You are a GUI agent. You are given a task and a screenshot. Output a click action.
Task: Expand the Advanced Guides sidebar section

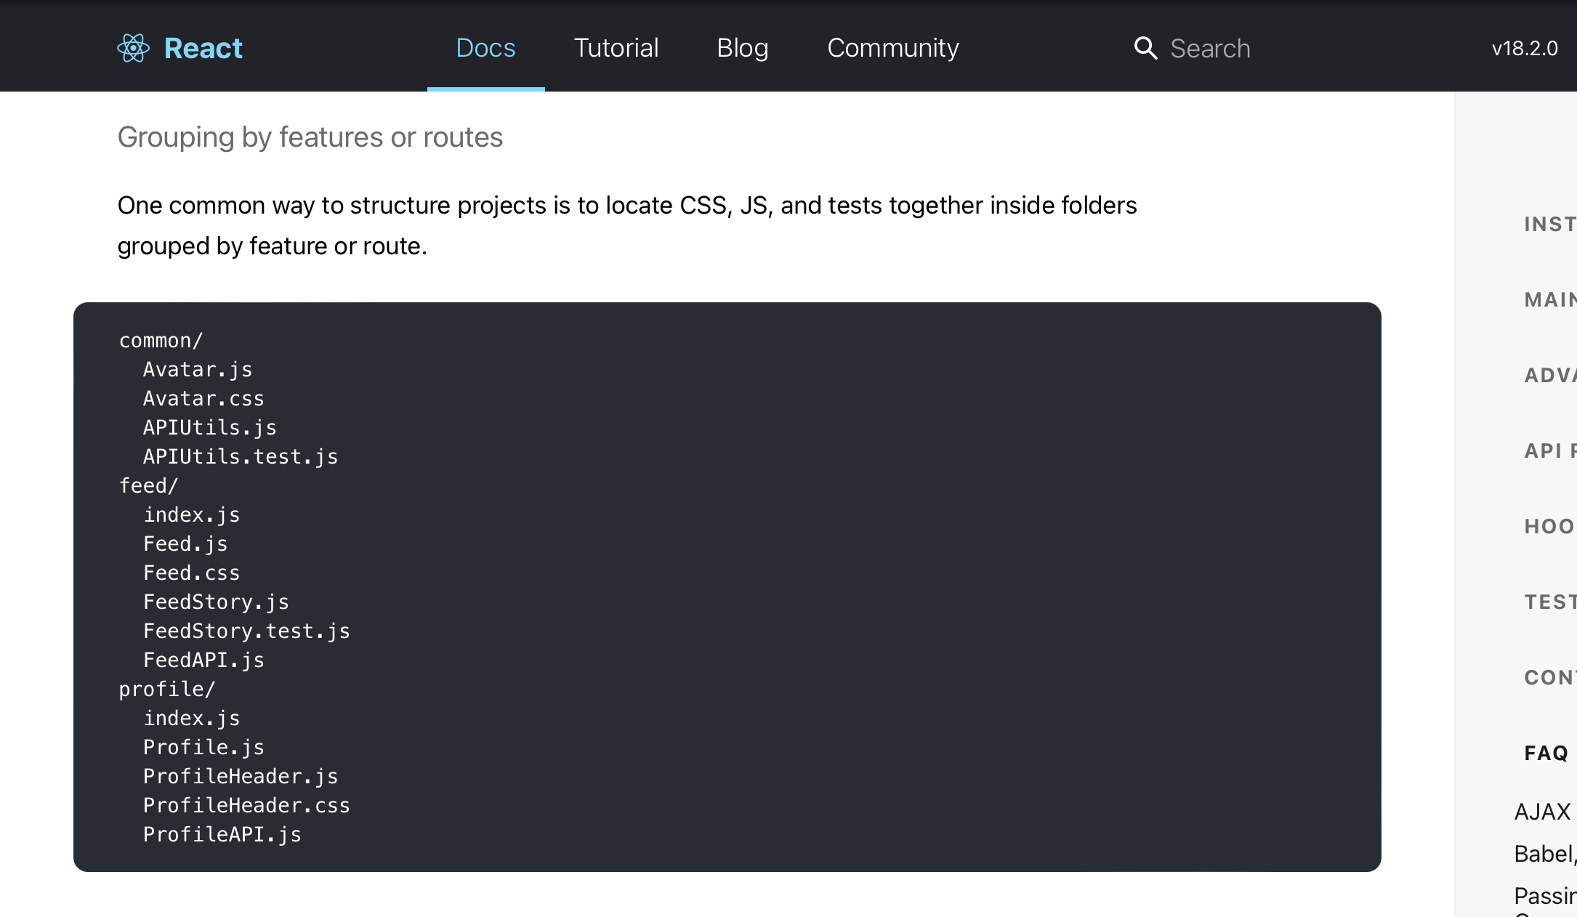[x=1549, y=375]
